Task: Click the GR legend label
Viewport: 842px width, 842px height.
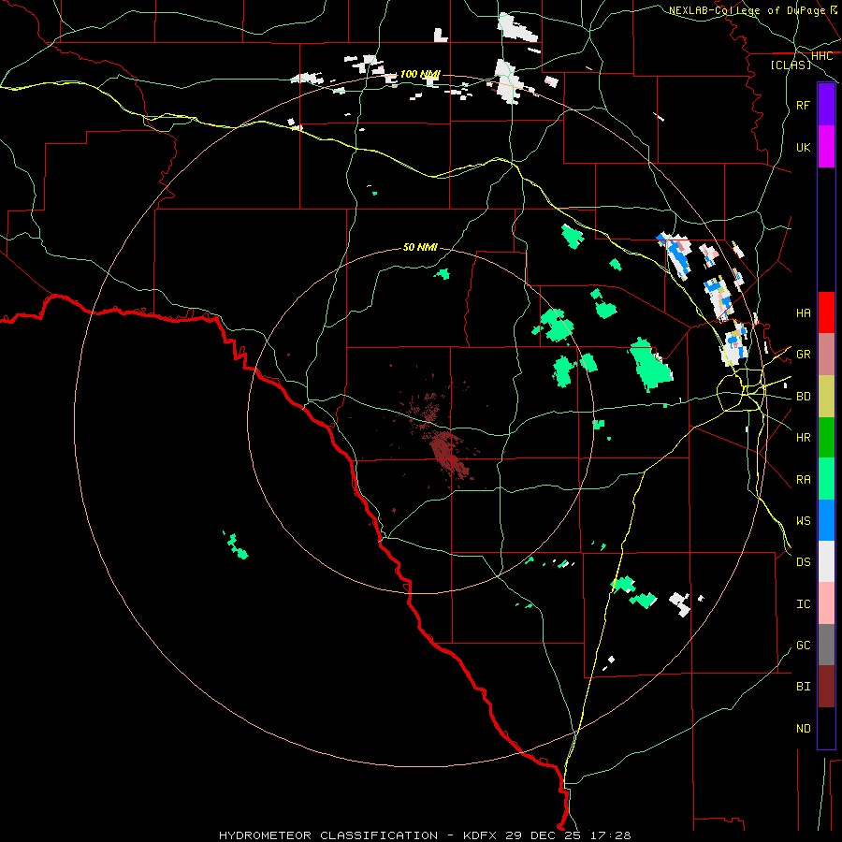Action: coord(803,355)
